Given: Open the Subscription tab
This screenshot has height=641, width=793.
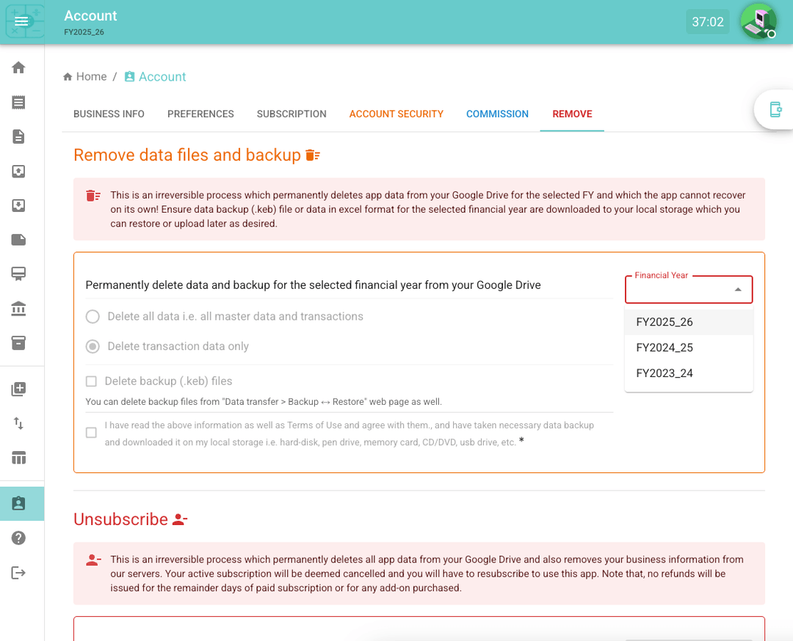Looking at the screenshot, I should (292, 114).
